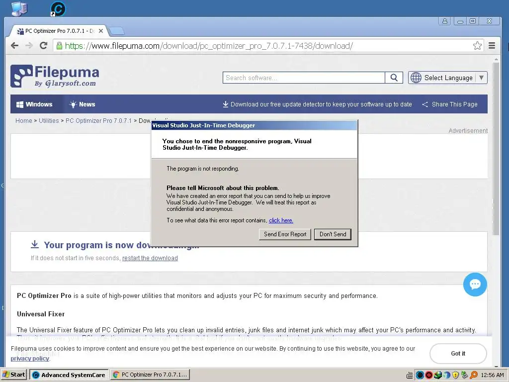Click the Send Error Report button

(285, 234)
